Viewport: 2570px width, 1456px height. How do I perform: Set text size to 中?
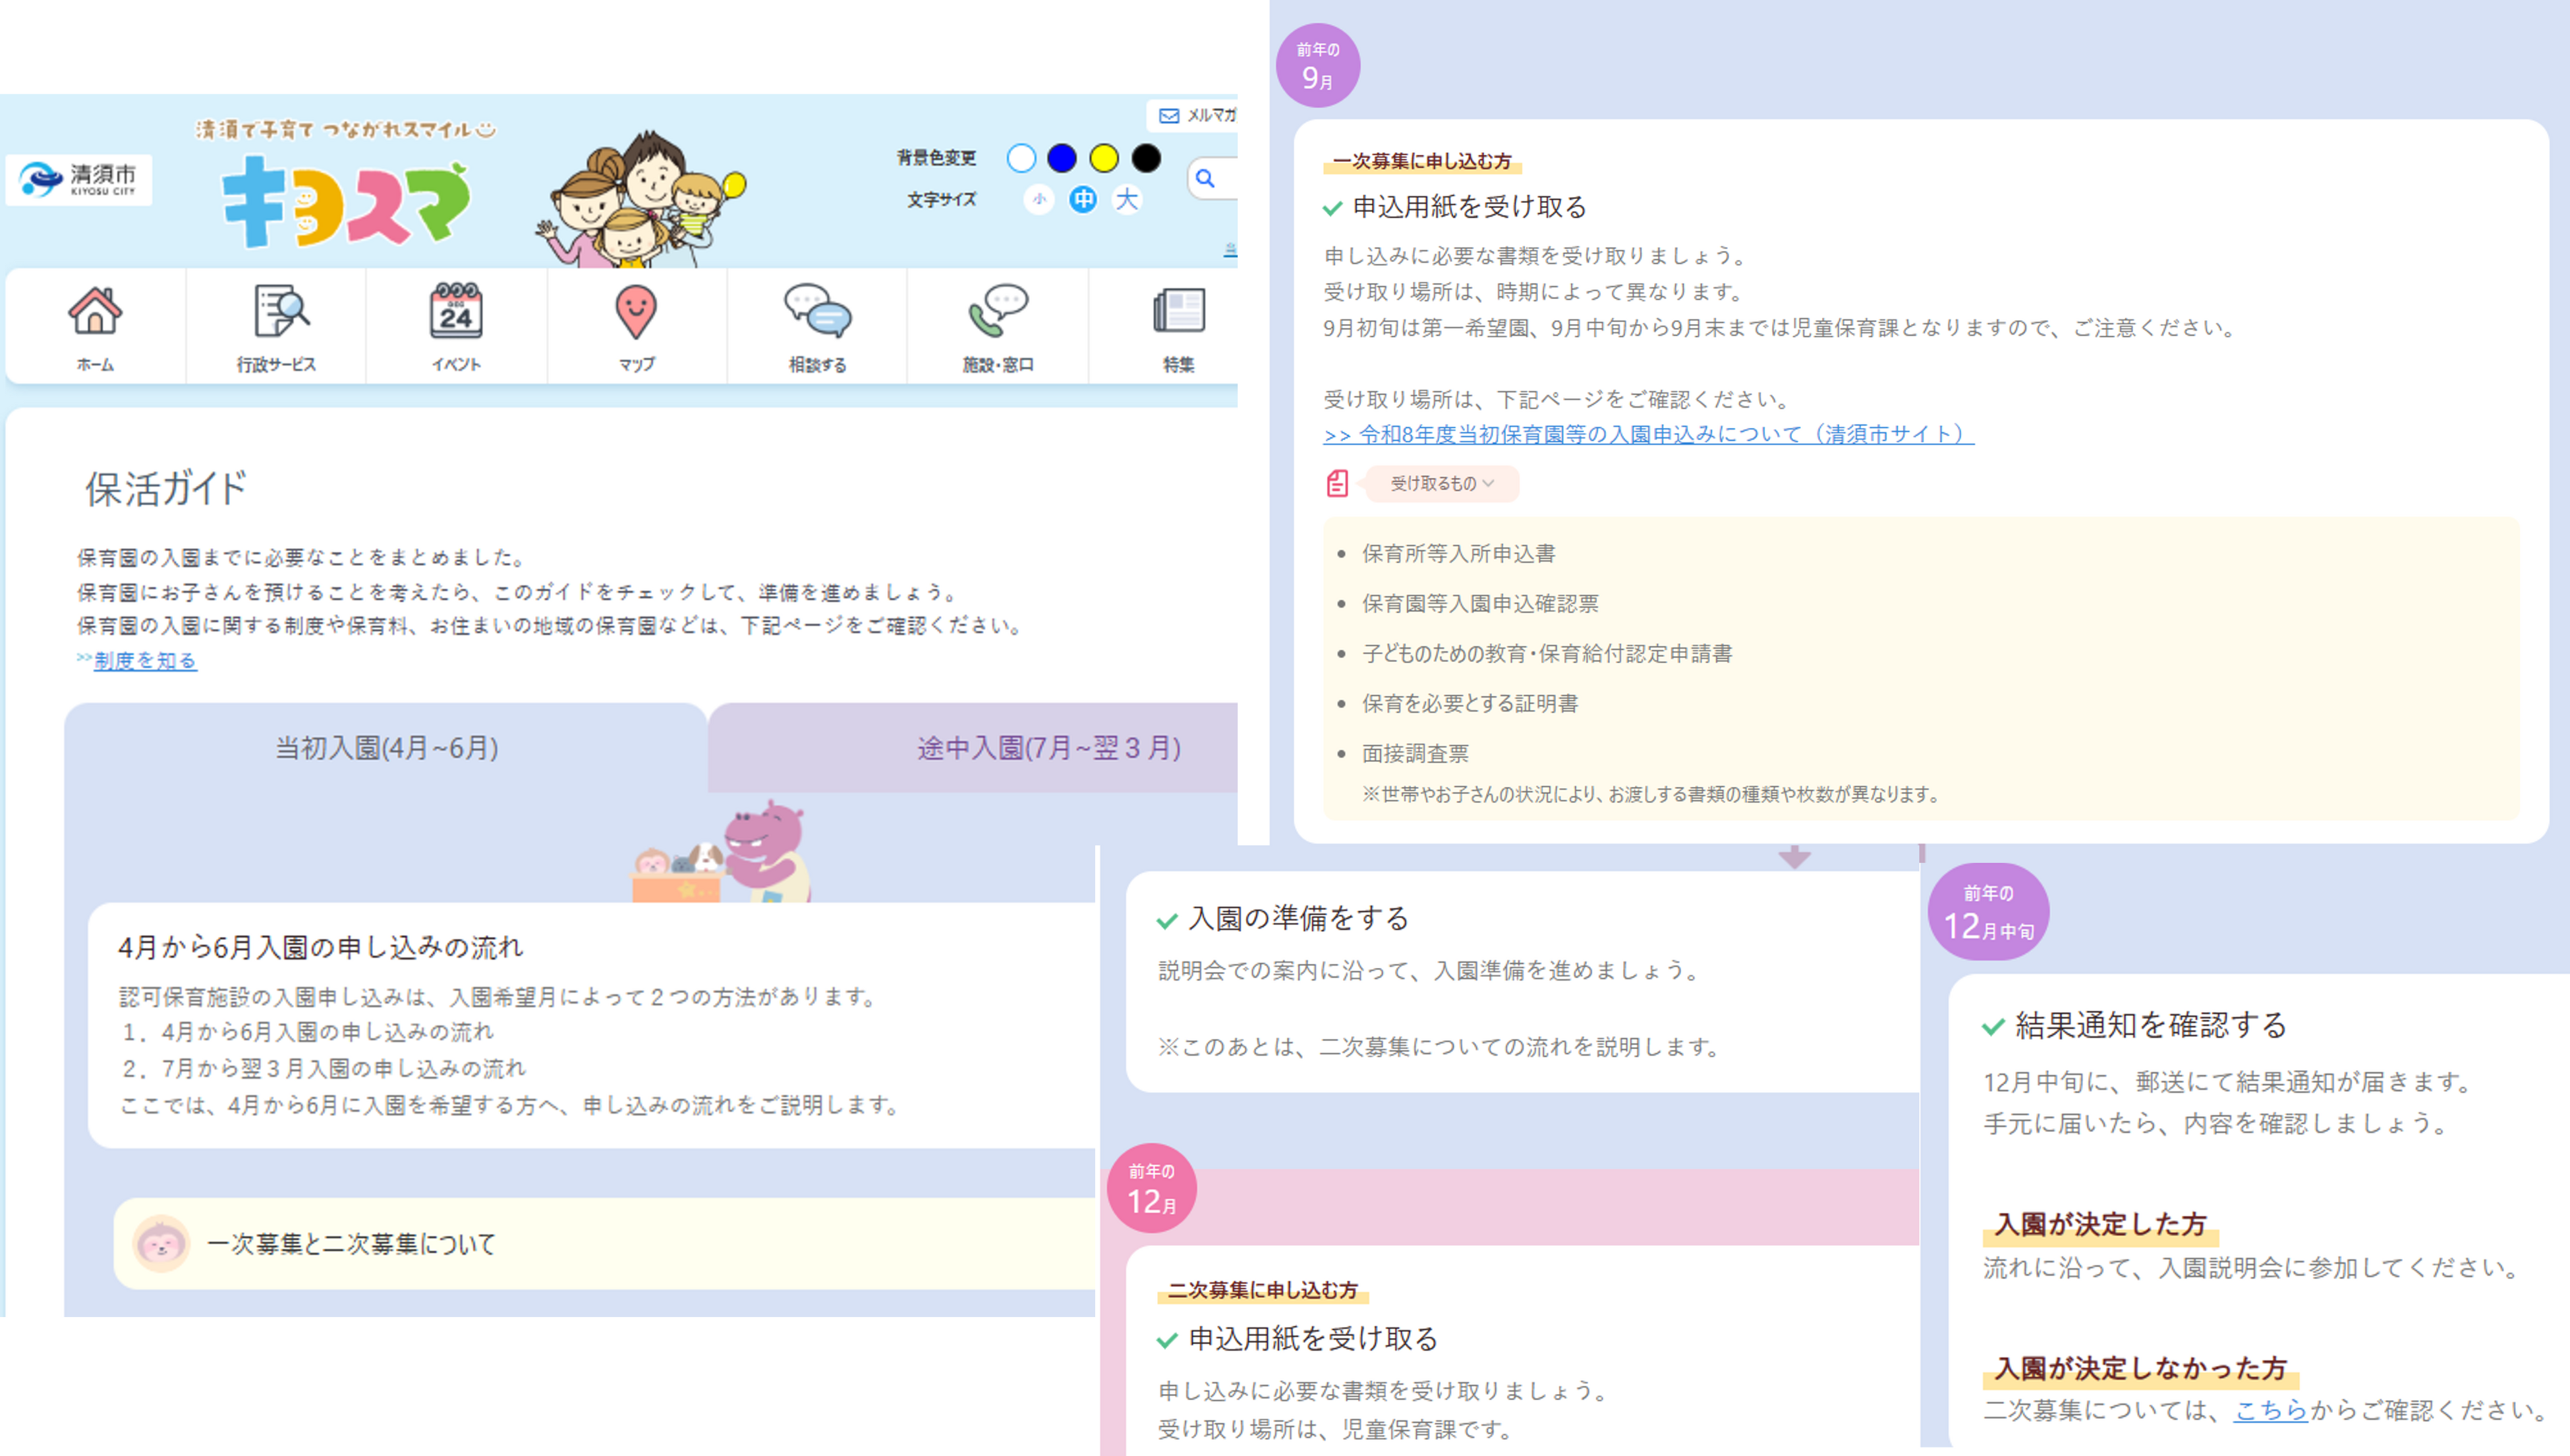pyautogui.click(x=1083, y=200)
